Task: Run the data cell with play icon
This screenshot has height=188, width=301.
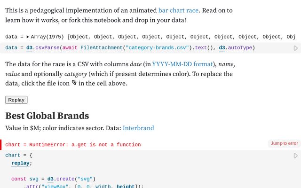Action: click(295, 48)
